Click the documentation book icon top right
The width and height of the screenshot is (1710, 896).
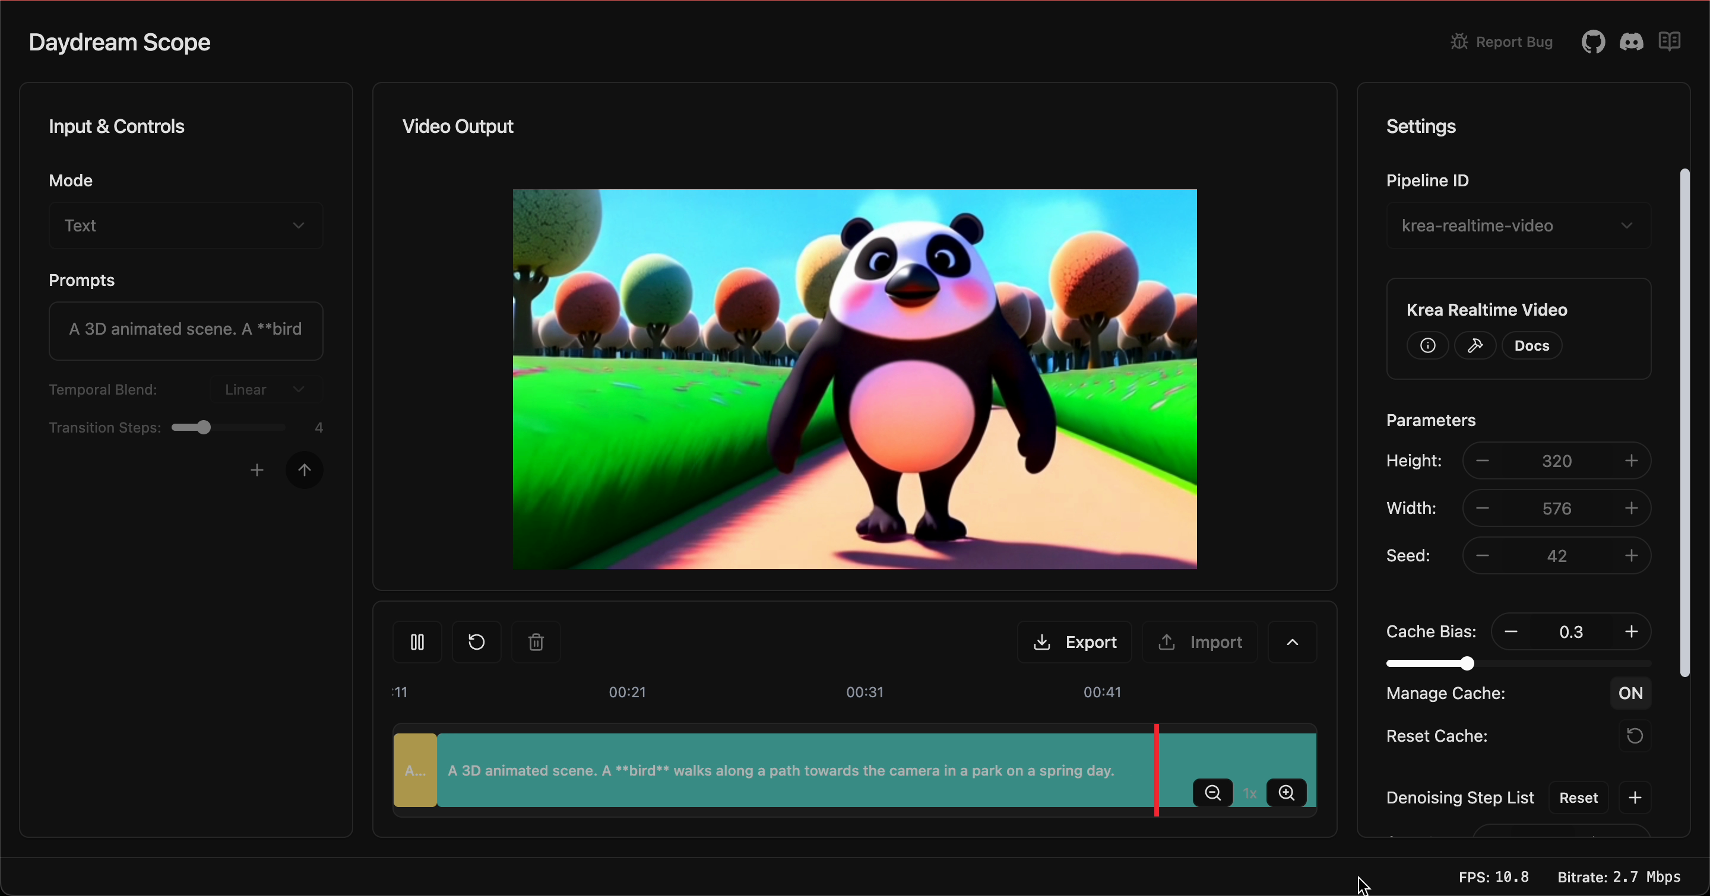tap(1670, 40)
